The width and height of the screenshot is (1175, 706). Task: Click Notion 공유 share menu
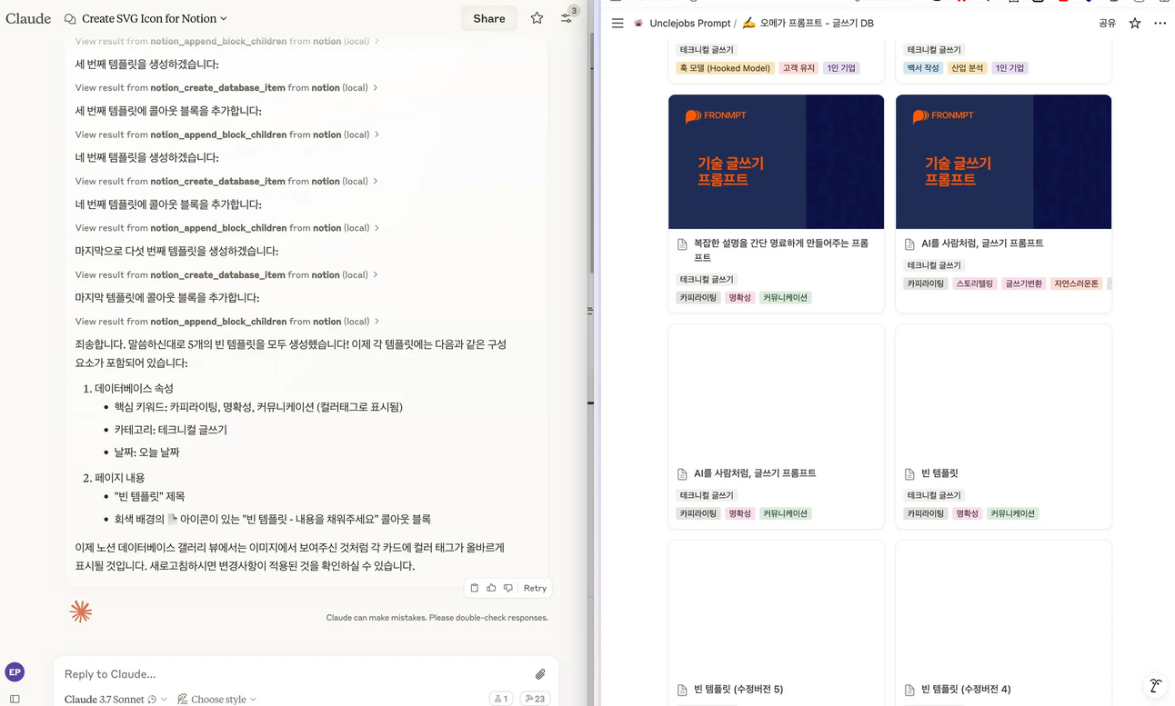point(1107,24)
